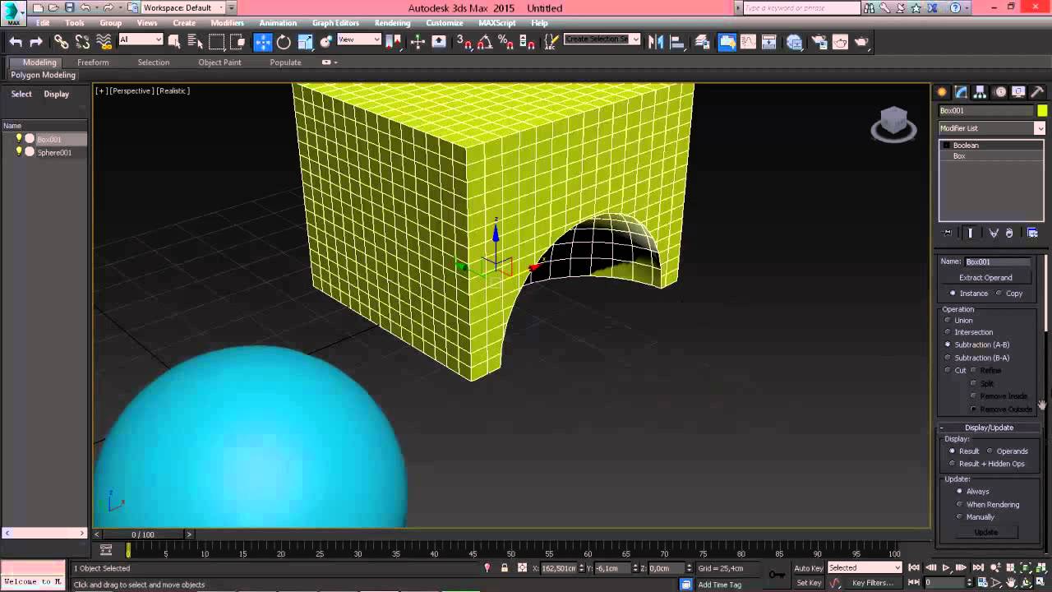
Task: Open the MAXScript menu
Action: point(496,23)
